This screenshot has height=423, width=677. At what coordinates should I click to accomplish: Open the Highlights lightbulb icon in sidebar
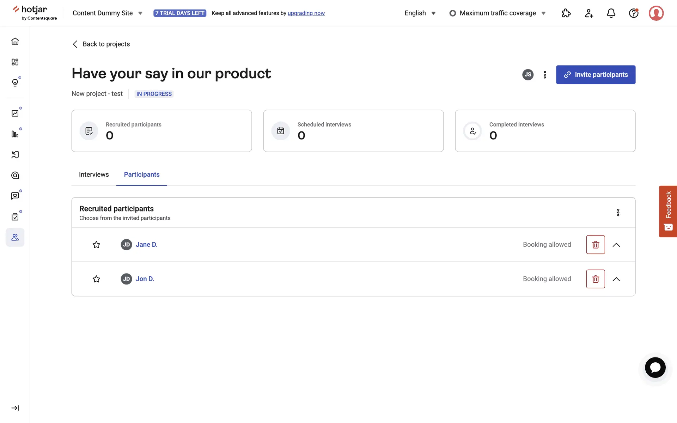coord(15,82)
